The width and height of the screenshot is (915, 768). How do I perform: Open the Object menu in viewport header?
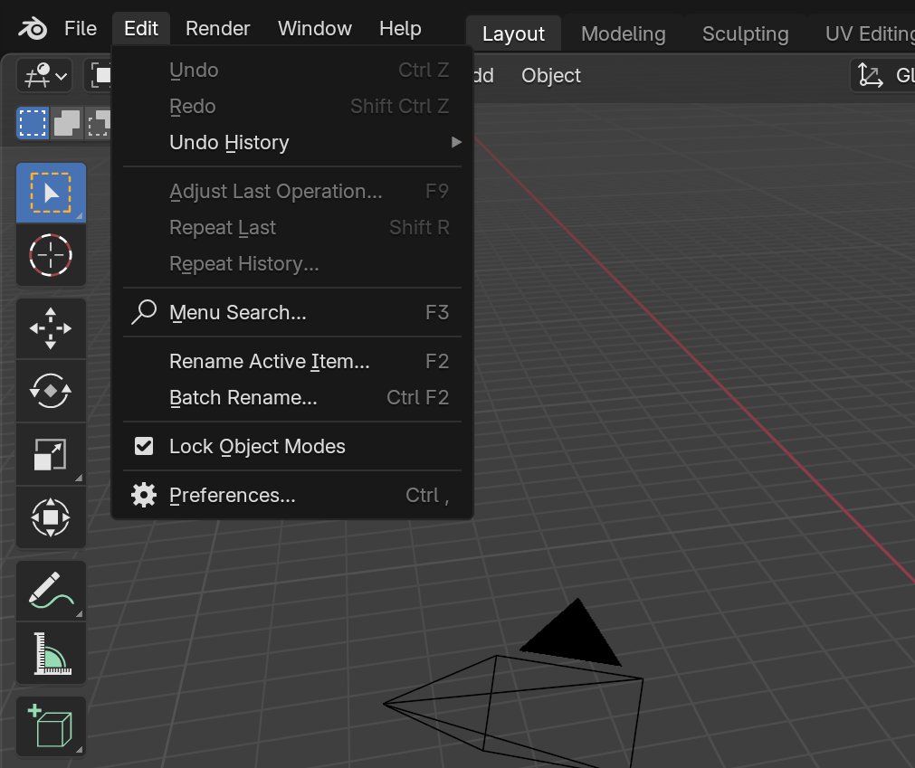tap(550, 76)
